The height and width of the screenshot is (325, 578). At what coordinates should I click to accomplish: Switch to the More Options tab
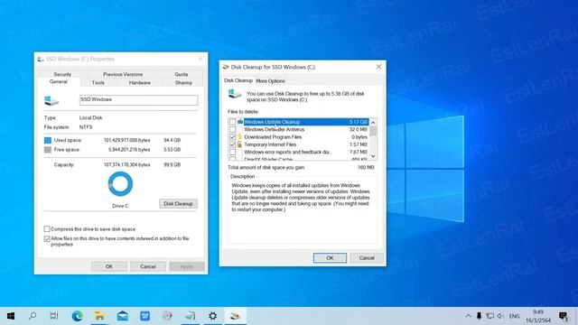(270, 81)
